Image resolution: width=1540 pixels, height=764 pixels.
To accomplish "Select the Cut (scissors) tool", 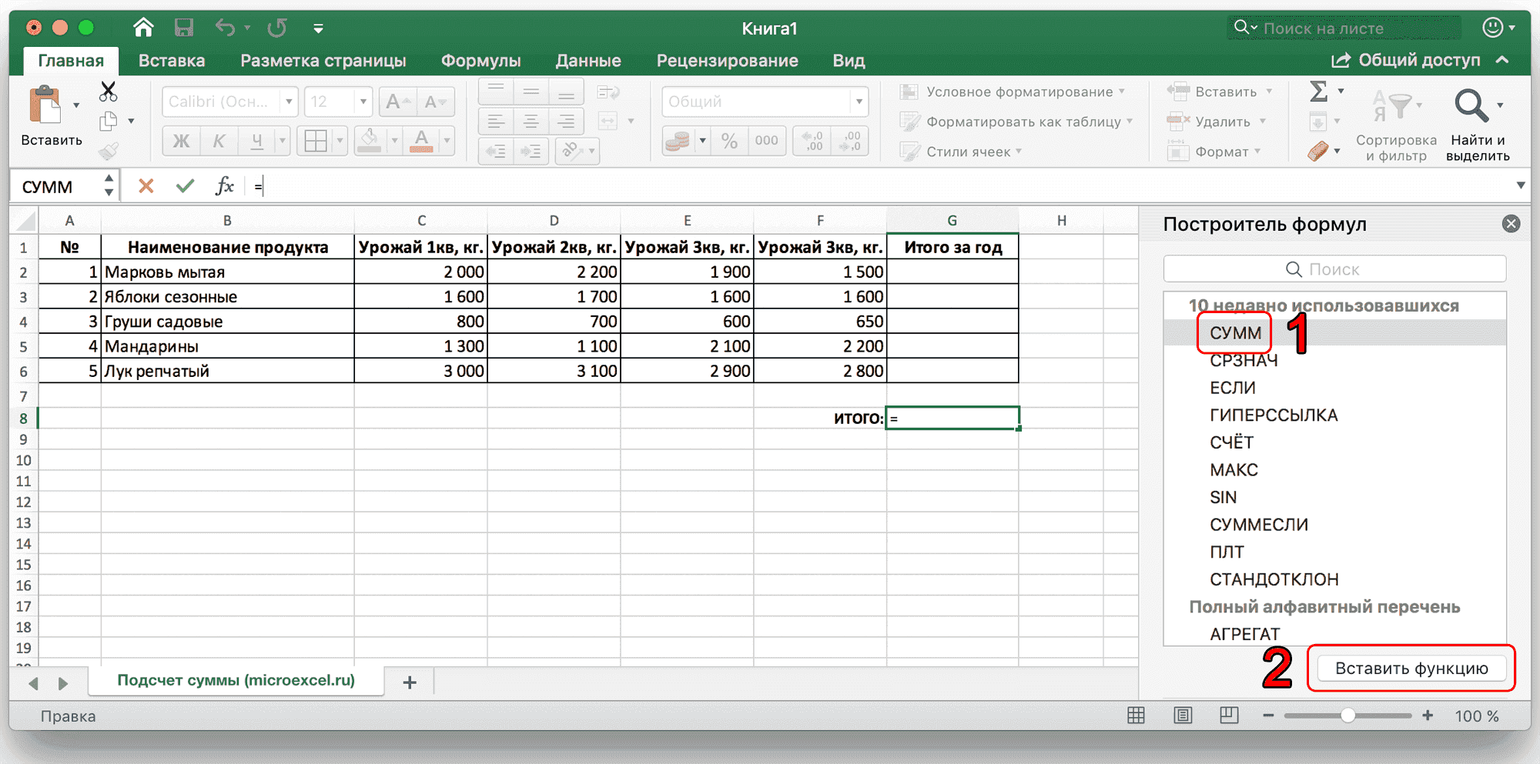I will [108, 90].
